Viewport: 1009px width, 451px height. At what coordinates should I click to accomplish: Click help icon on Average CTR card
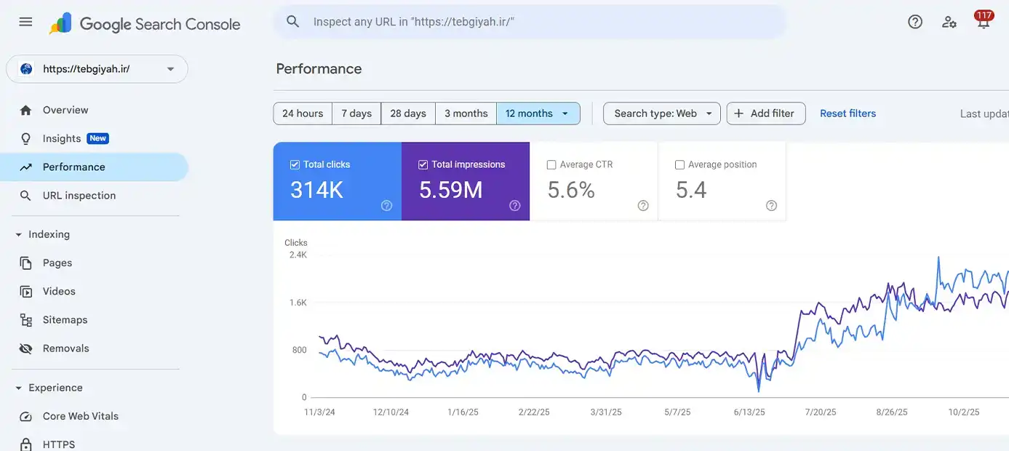(x=643, y=206)
